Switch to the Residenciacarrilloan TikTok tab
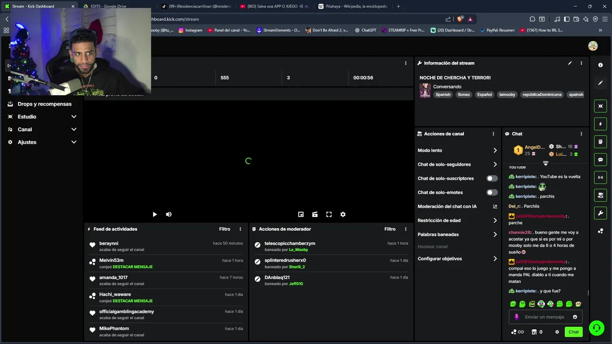 (196, 6)
